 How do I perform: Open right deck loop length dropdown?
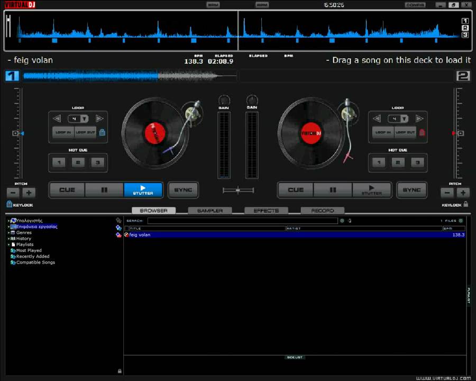(x=405, y=119)
